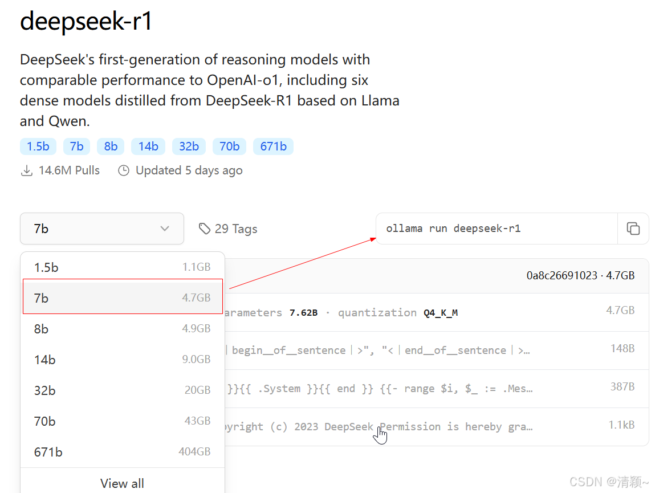Select 1.5b from the dropdown list
The height and width of the screenshot is (493, 651).
tap(123, 267)
